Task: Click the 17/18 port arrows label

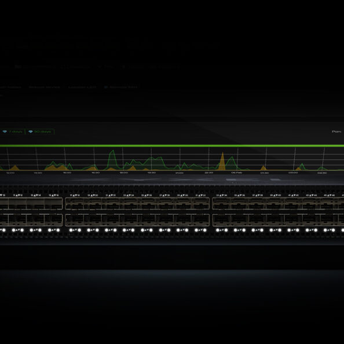Action: [x=75, y=195]
